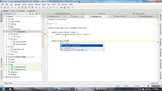The image size is (162, 91).
Task: Select main.scala.html in project tree
Action: pos(21,44)
